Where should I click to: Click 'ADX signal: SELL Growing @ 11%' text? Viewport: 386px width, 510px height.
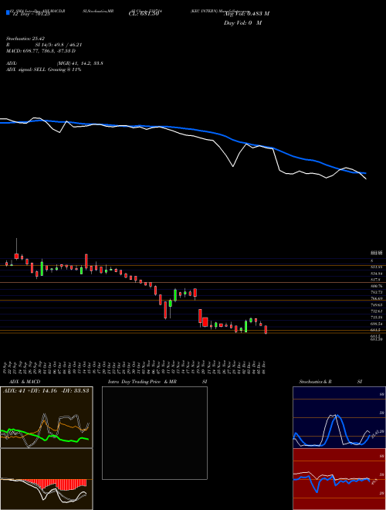click(43, 70)
